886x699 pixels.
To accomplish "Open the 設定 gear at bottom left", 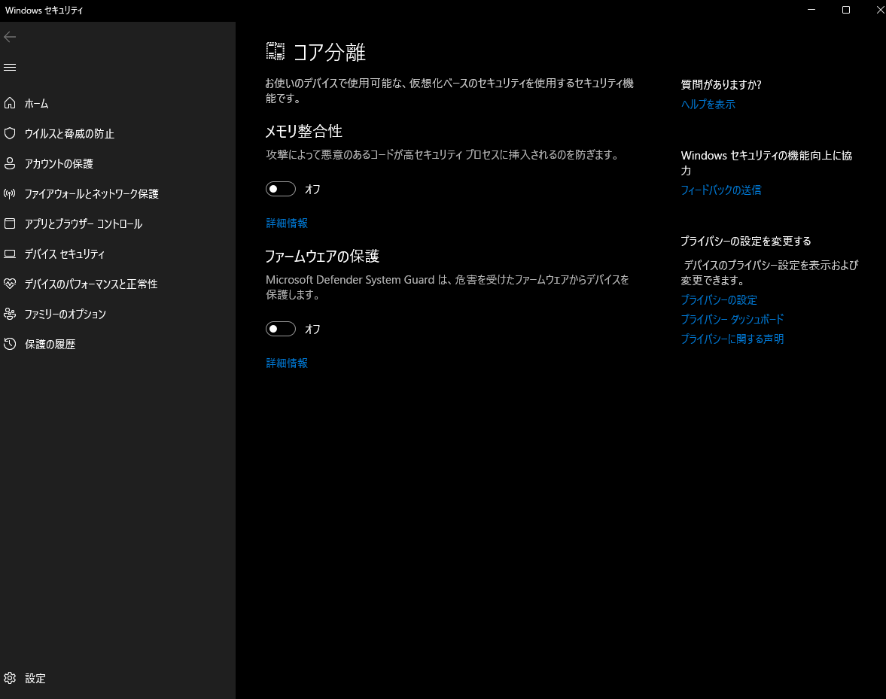I will click(x=35, y=678).
